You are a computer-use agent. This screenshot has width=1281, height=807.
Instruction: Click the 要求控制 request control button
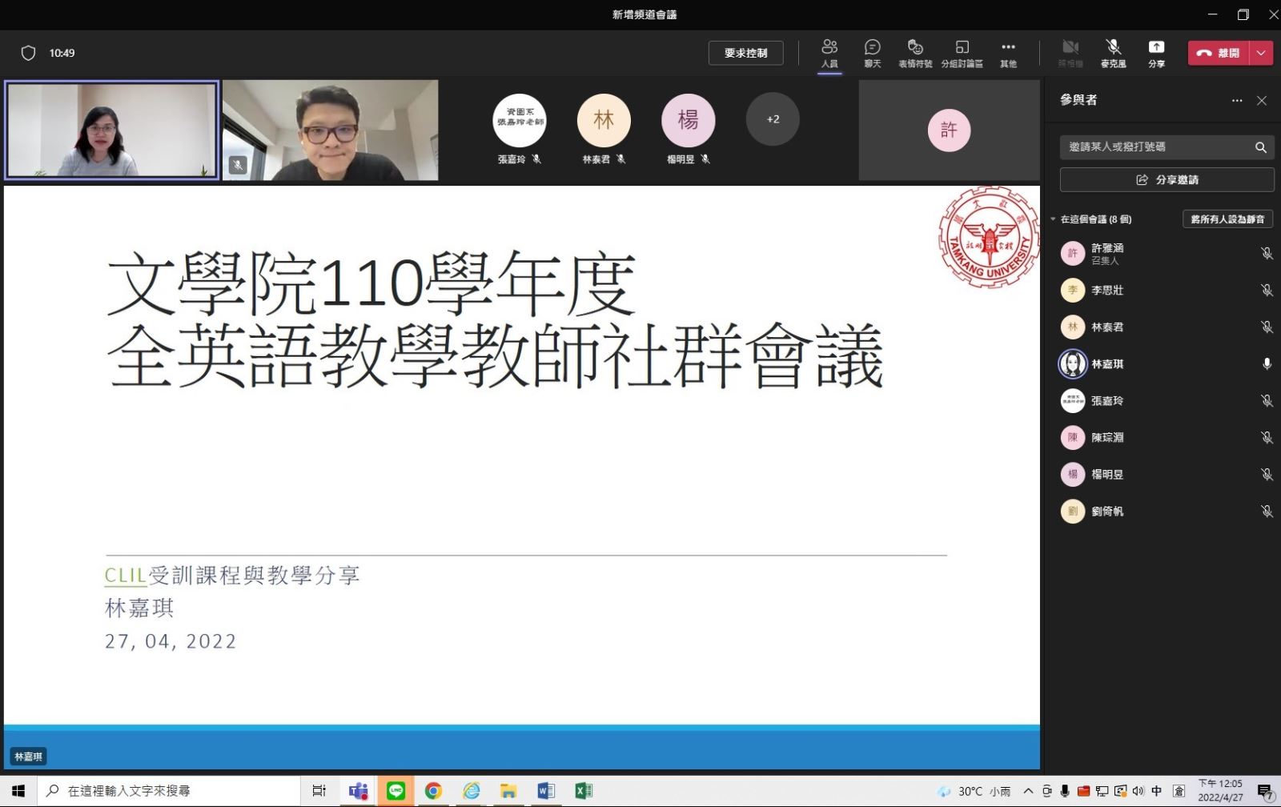(745, 53)
